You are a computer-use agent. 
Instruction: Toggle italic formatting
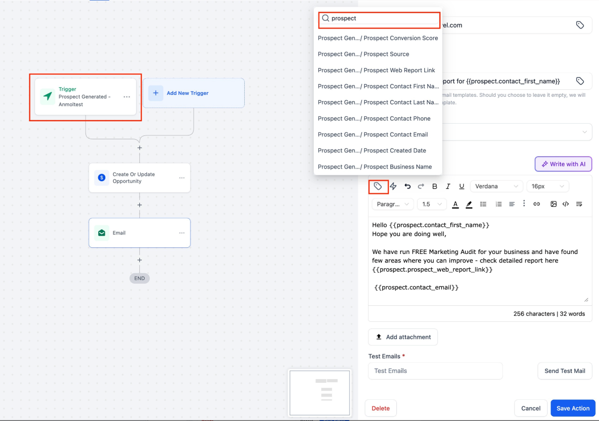pyautogui.click(x=448, y=186)
